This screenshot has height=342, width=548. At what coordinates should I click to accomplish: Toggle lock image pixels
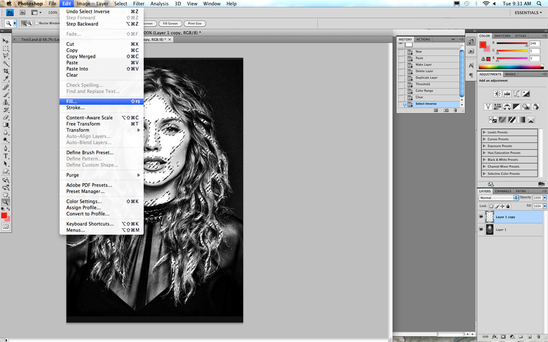497,206
